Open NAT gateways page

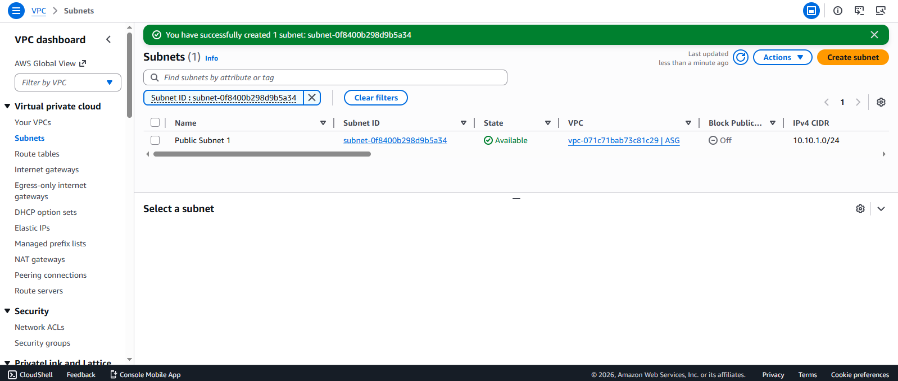pyautogui.click(x=40, y=259)
